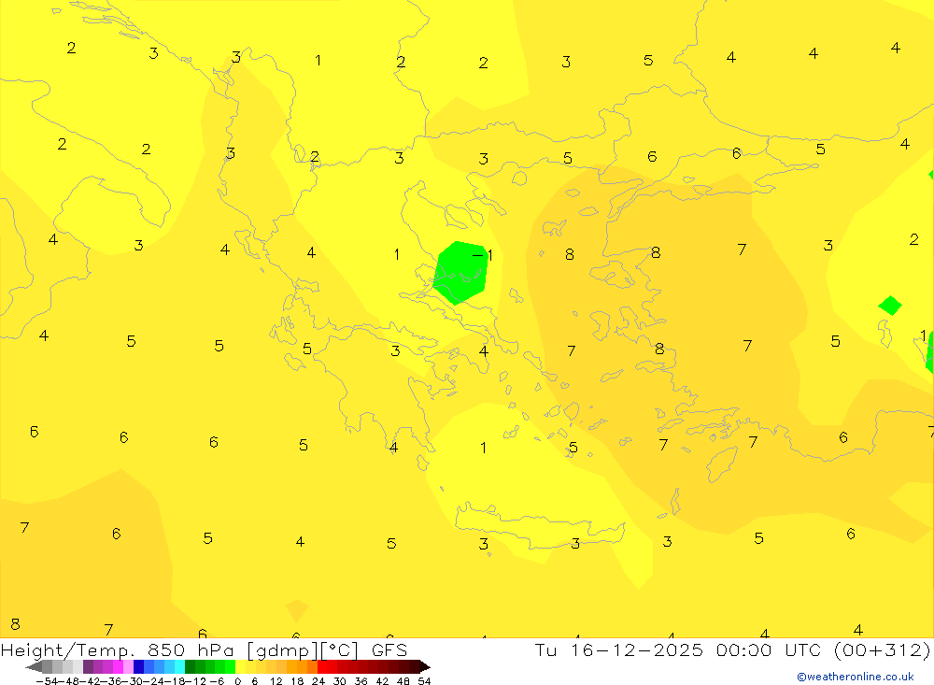Click the '0' legend label
Image resolution: width=934 pixels, height=685 pixels.
point(237,681)
